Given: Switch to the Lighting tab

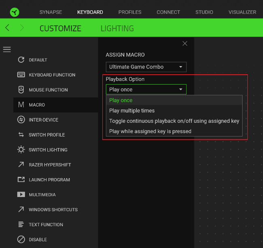Looking at the screenshot, I should point(117,28).
